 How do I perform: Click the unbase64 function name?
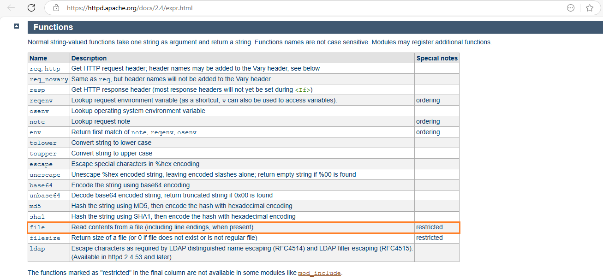click(45, 196)
